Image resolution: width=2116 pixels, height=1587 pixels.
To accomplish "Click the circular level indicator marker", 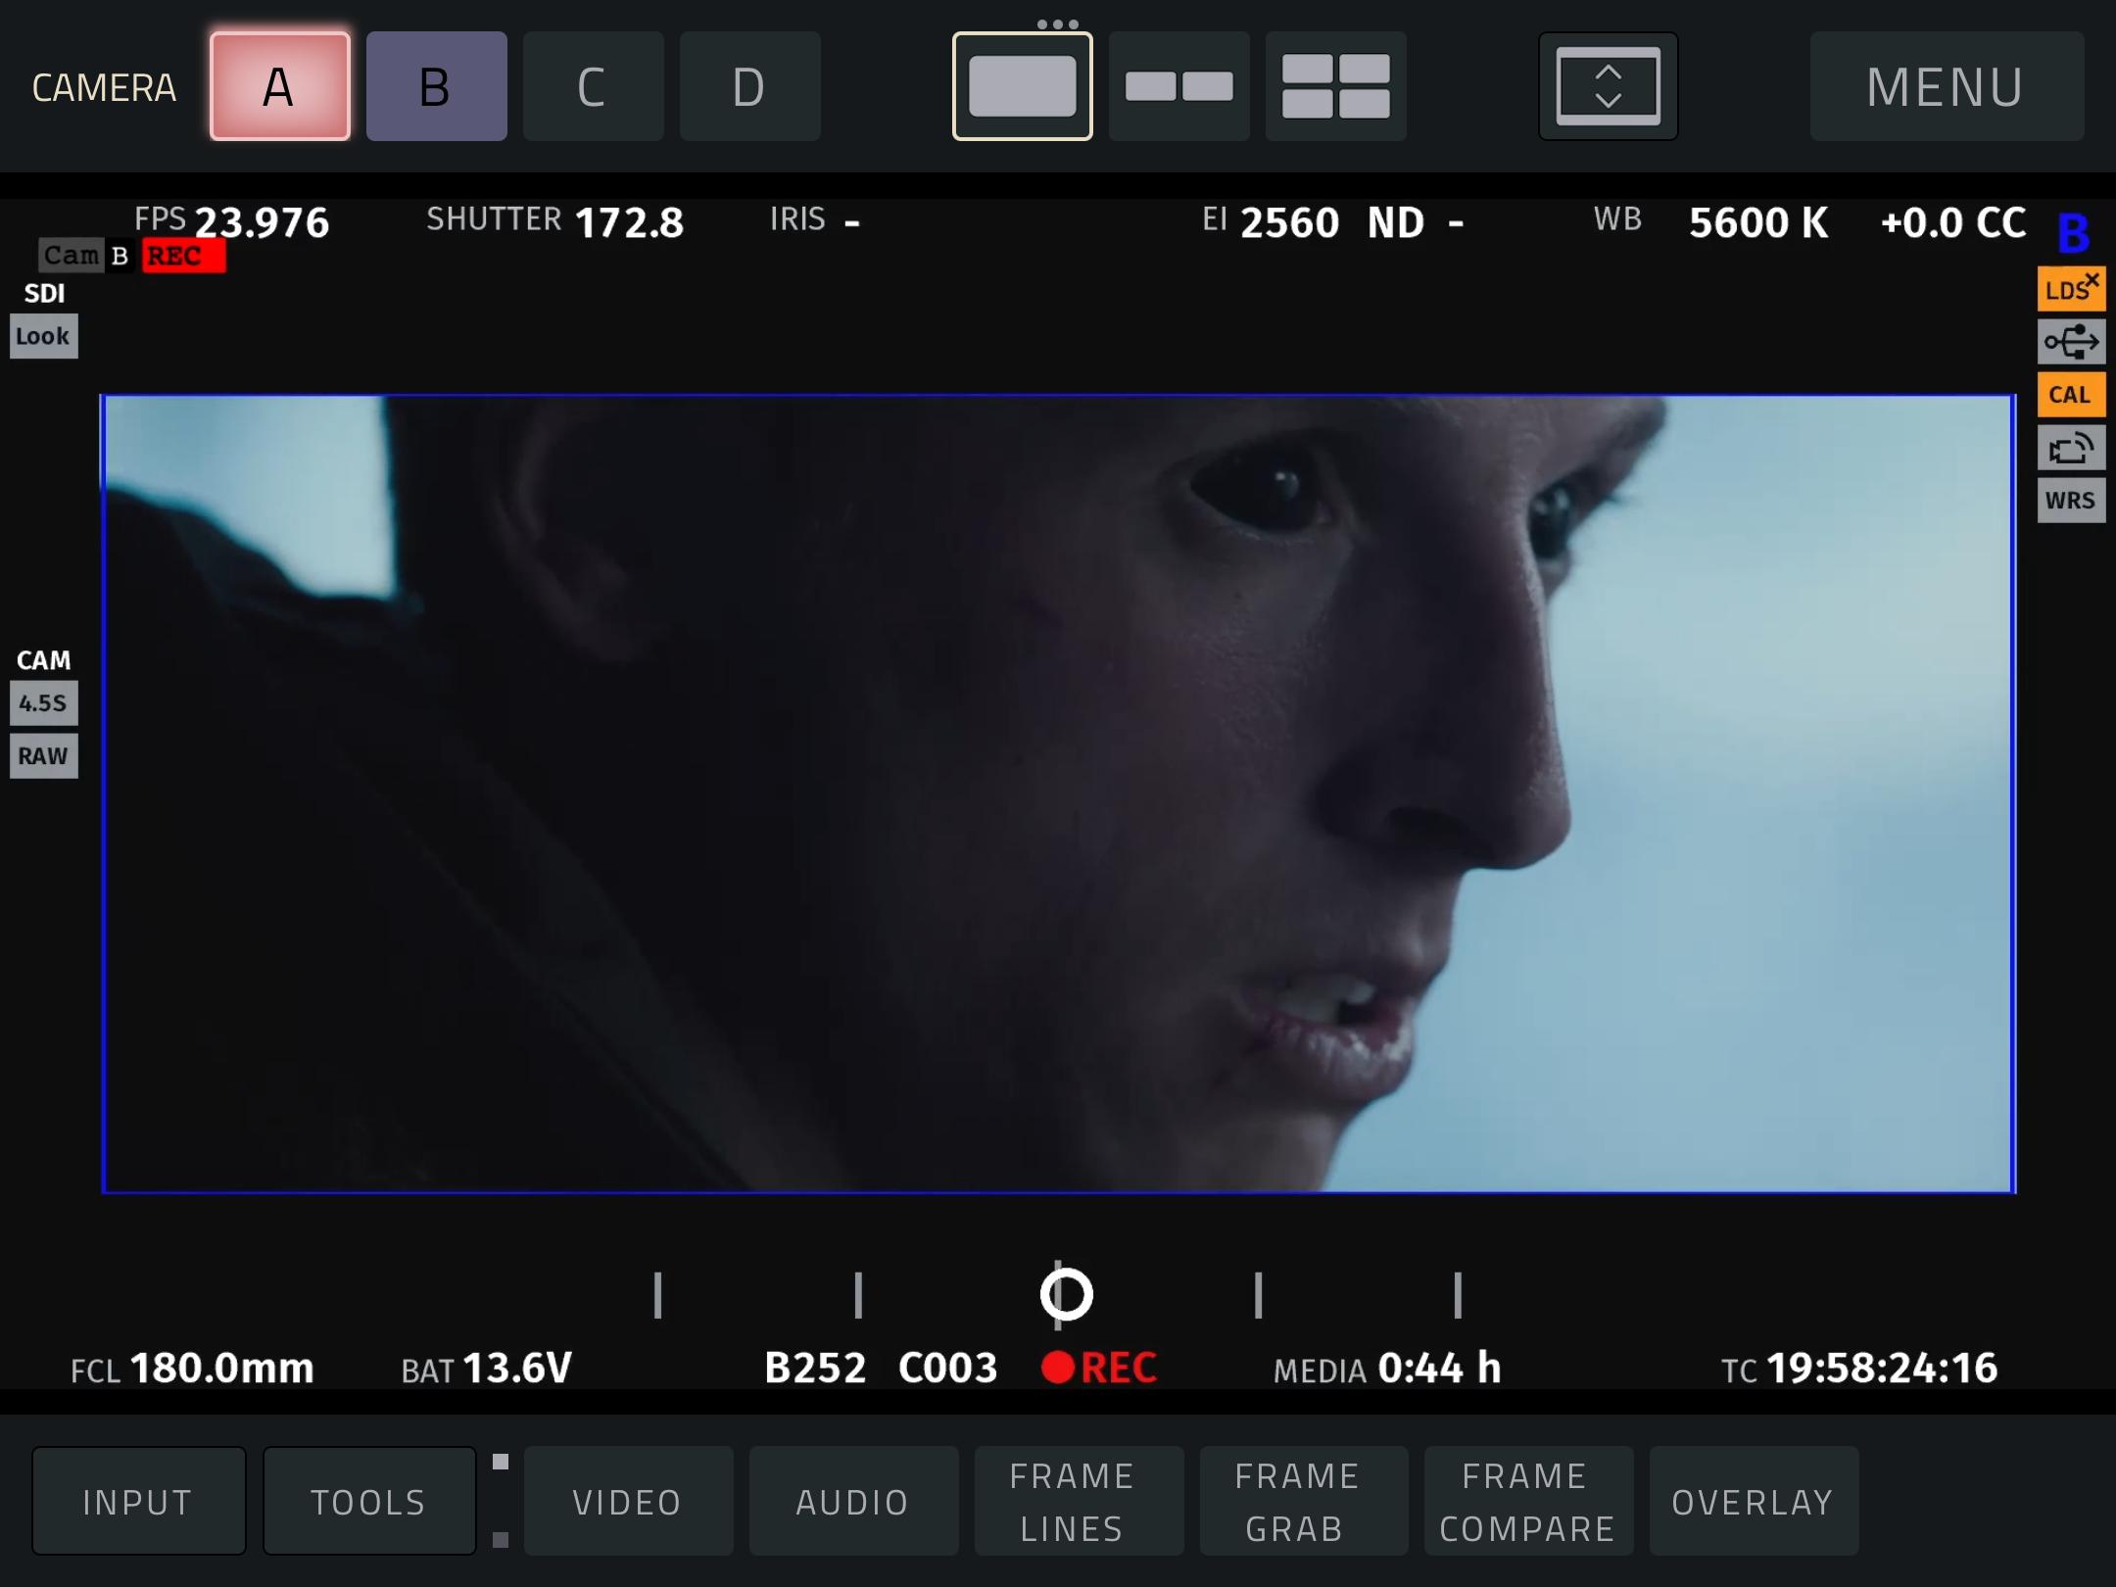I will (x=1066, y=1294).
